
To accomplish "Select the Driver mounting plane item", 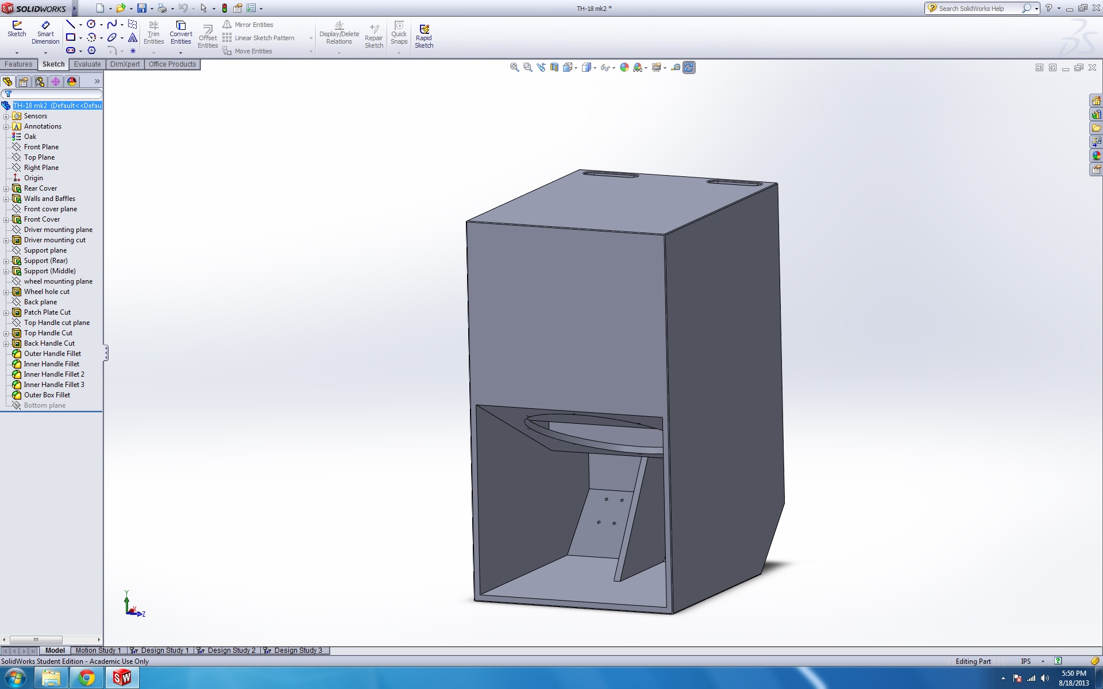I will coord(58,230).
